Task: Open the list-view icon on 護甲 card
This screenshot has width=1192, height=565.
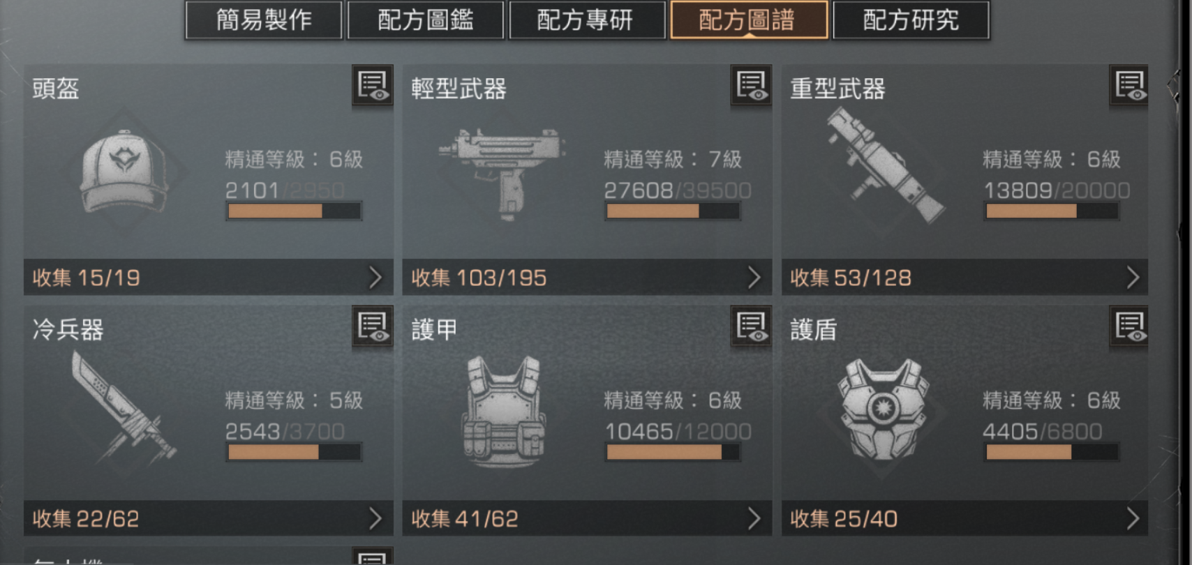Action: pyautogui.click(x=751, y=326)
